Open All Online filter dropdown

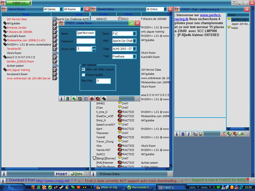tap(156, 9)
